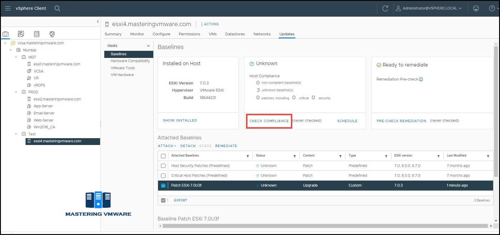The height and width of the screenshot is (235, 500).
Task: Uncheck the Patch ESXi 7.0U3f baseline checkbox
Action: tap(163, 185)
